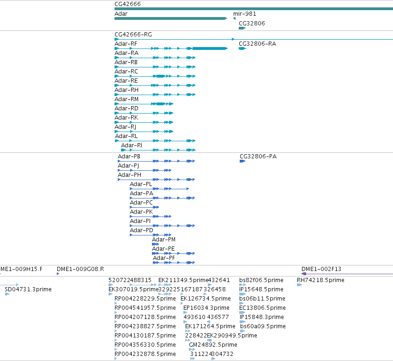Open the RP004356330.5prime EST label
Image resolution: width=393 pixels, height=361 pixels.
pyautogui.click(x=145, y=345)
